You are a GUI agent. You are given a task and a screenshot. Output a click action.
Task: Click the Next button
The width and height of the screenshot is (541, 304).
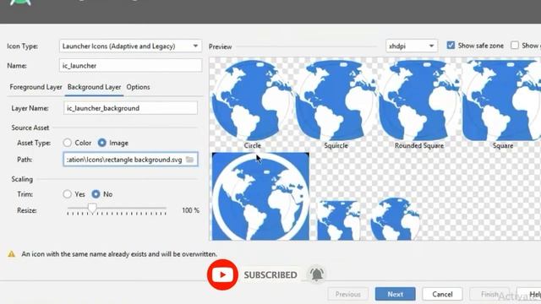(x=395, y=294)
